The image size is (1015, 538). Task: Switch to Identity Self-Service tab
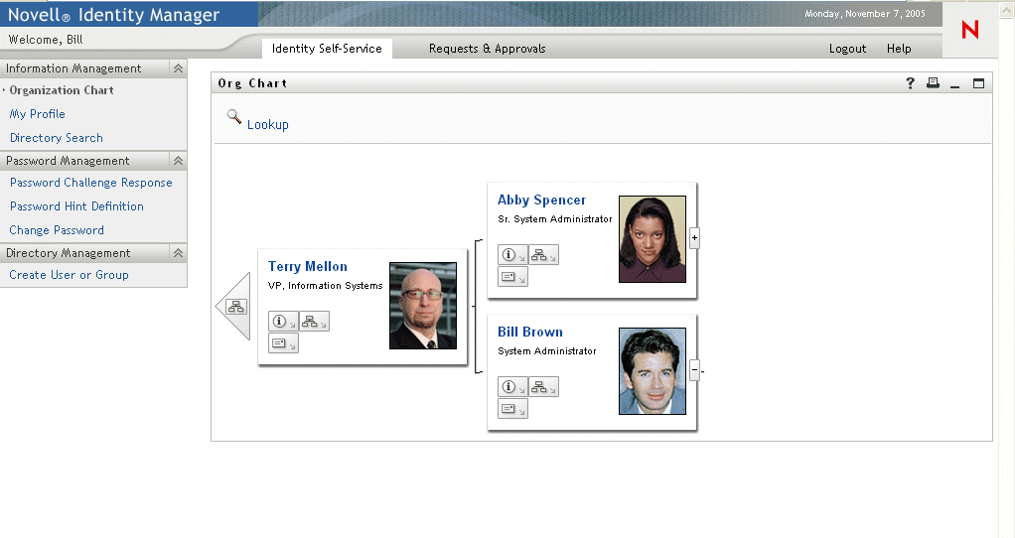coord(327,49)
